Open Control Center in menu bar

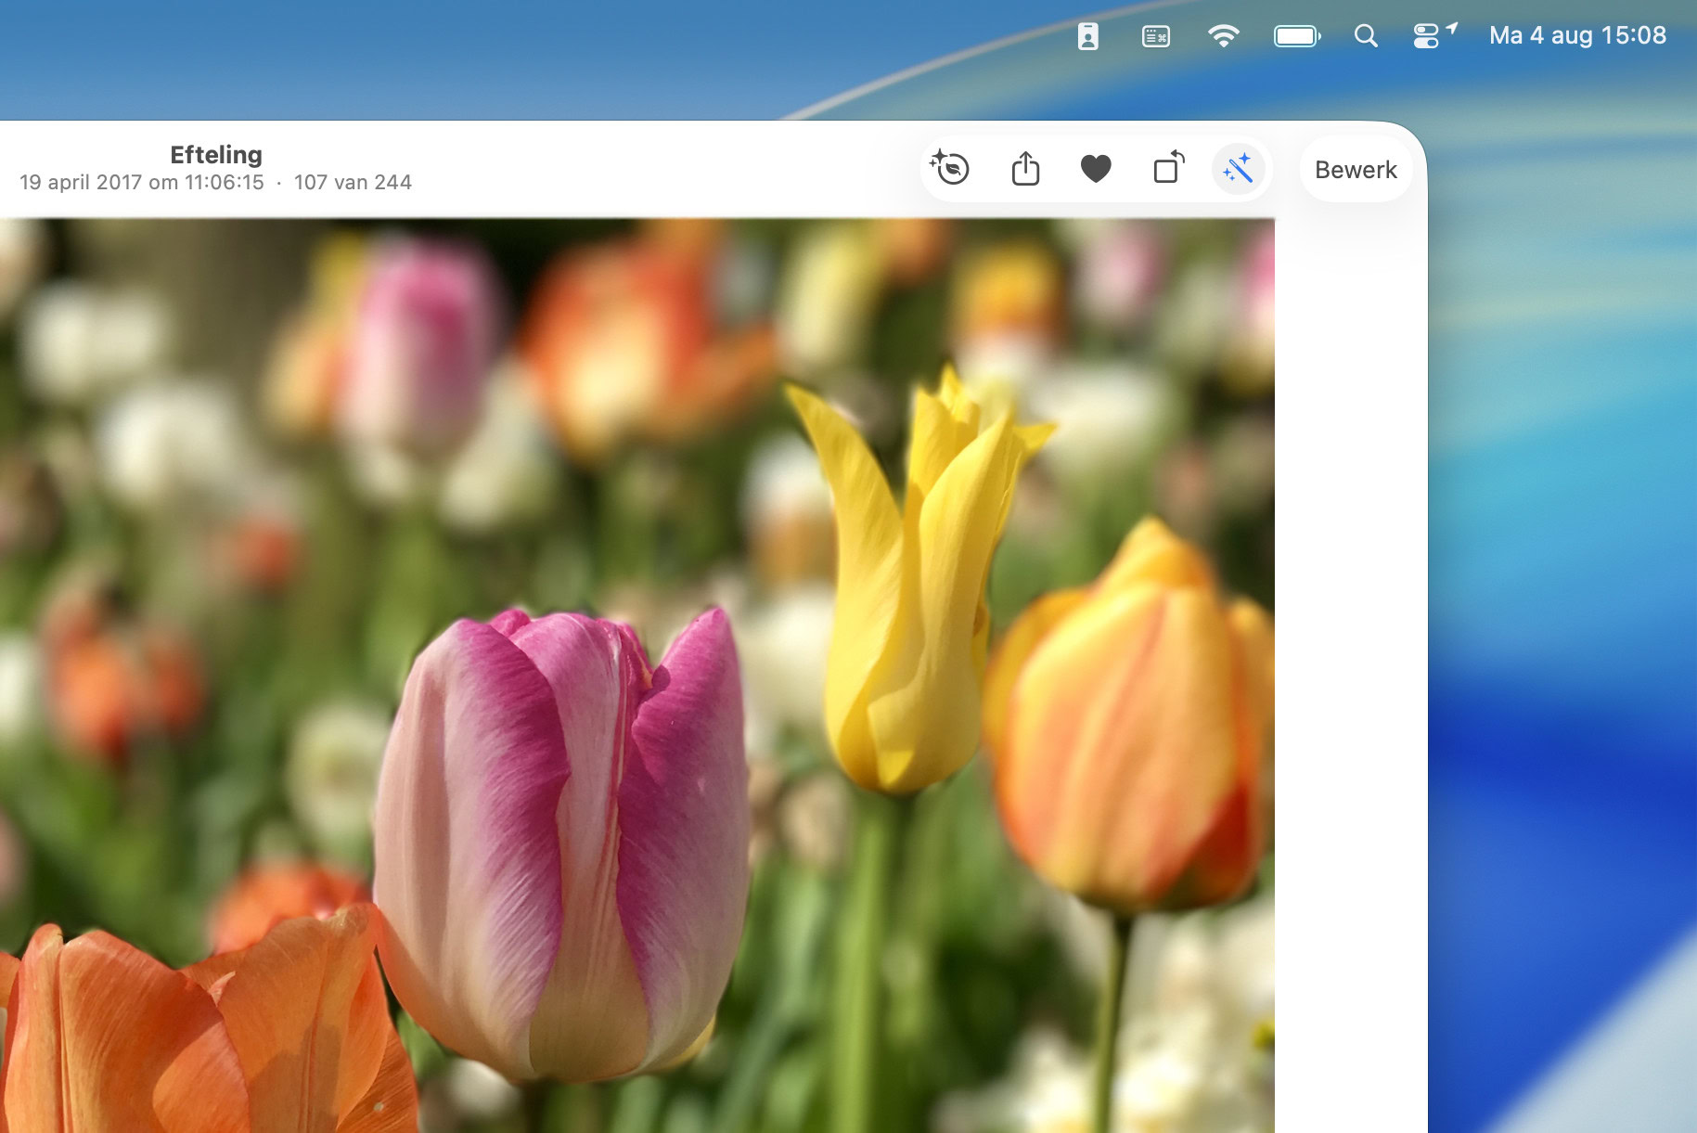(x=1426, y=36)
